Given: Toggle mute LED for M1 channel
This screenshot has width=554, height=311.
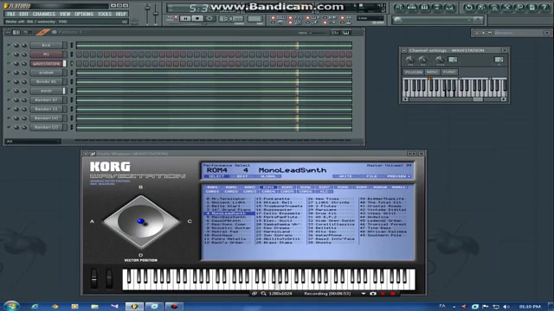Looking at the screenshot, I should pyautogui.click(x=9, y=54).
